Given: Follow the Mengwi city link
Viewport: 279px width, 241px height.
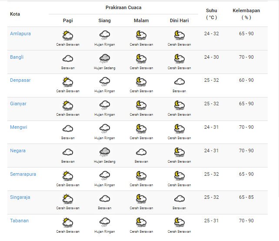Looking at the screenshot, I should 19,127.
